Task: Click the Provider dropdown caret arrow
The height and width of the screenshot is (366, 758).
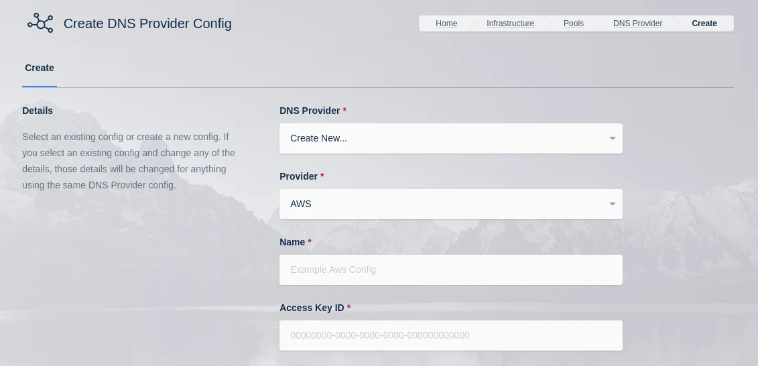Action: pos(612,204)
